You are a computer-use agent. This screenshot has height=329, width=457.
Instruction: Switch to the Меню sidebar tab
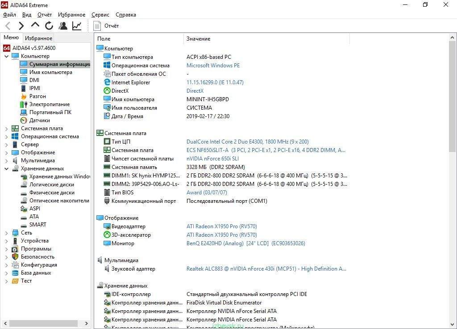[11, 37]
